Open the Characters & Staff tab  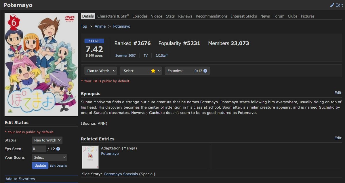point(113,16)
